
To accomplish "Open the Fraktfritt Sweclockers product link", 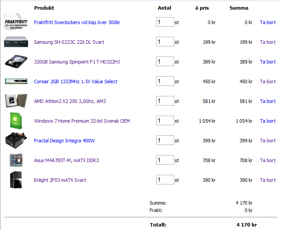I will [77, 22].
